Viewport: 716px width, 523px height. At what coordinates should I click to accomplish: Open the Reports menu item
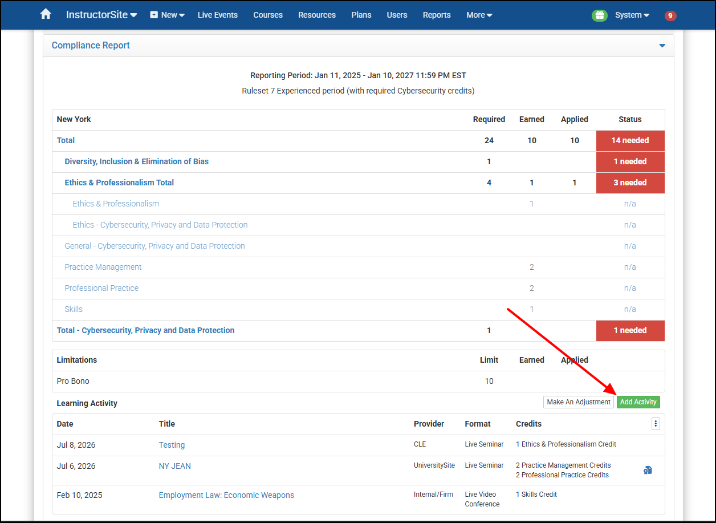point(437,15)
